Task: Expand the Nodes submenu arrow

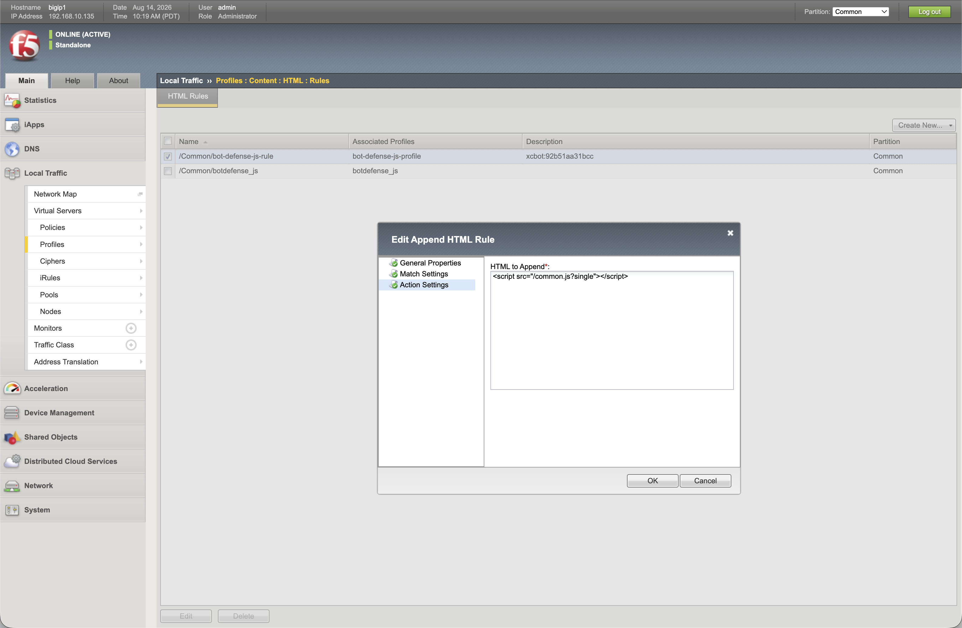Action: pos(141,312)
